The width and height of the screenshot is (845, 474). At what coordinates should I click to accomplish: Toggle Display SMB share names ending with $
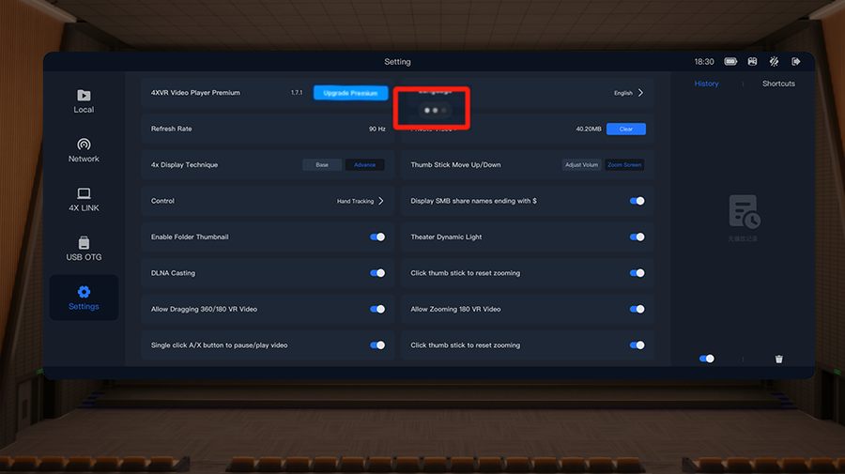click(637, 201)
